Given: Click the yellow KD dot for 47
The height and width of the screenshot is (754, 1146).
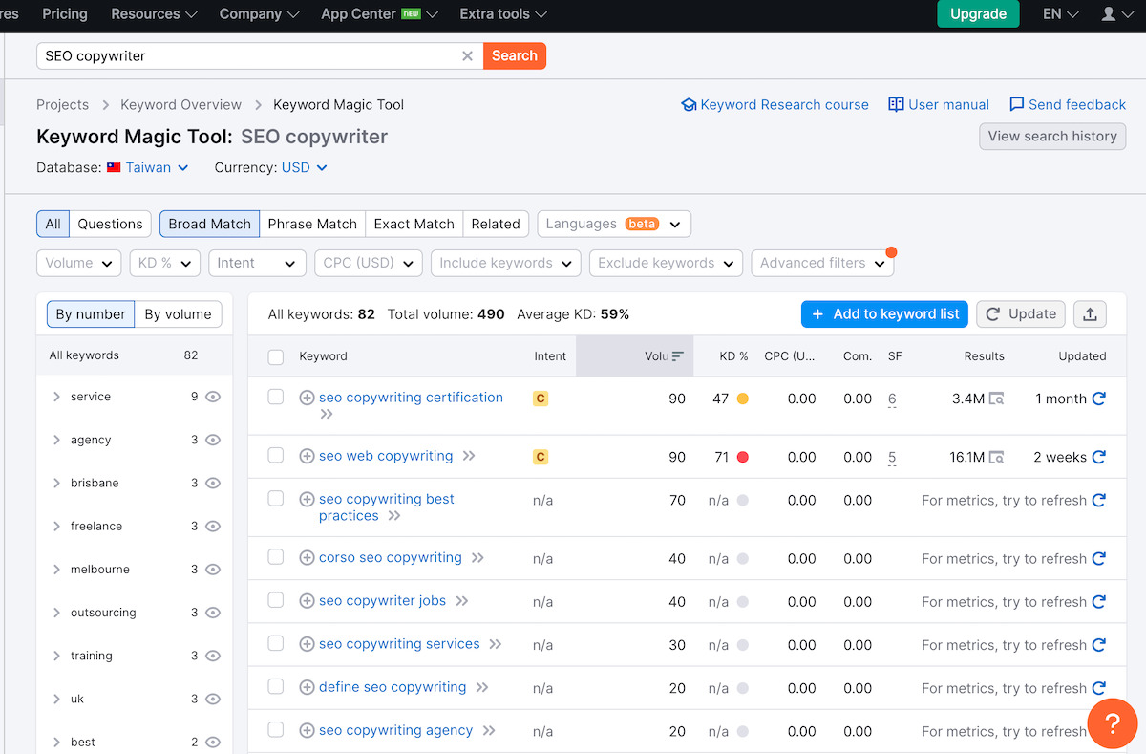Looking at the screenshot, I should [743, 399].
